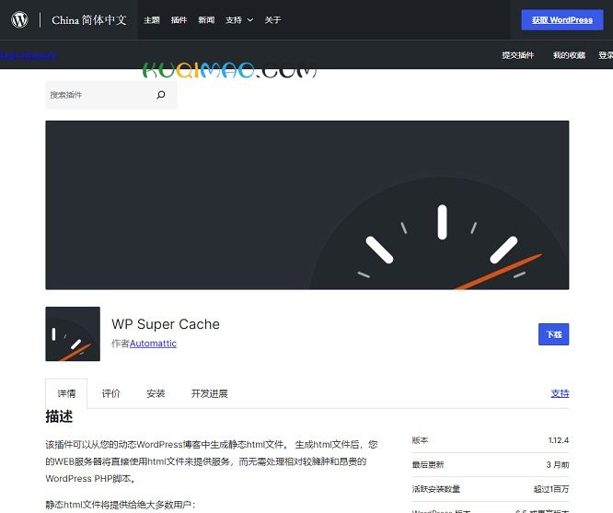The height and width of the screenshot is (513, 613).
Task: Open 我的收藏 link
Action: [x=569, y=55]
